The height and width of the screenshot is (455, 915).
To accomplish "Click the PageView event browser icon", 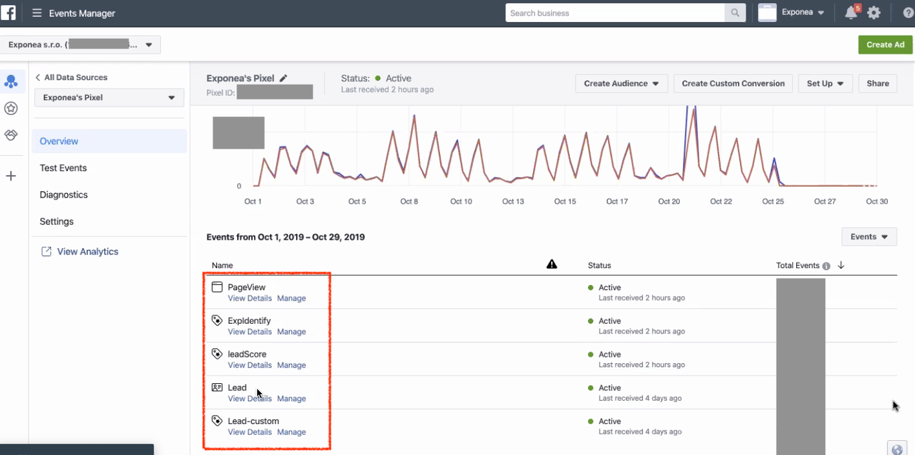I will tap(217, 287).
